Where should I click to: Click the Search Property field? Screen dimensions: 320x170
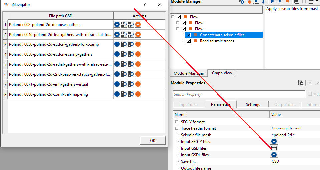pyautogui.click(x=239, y=94)
